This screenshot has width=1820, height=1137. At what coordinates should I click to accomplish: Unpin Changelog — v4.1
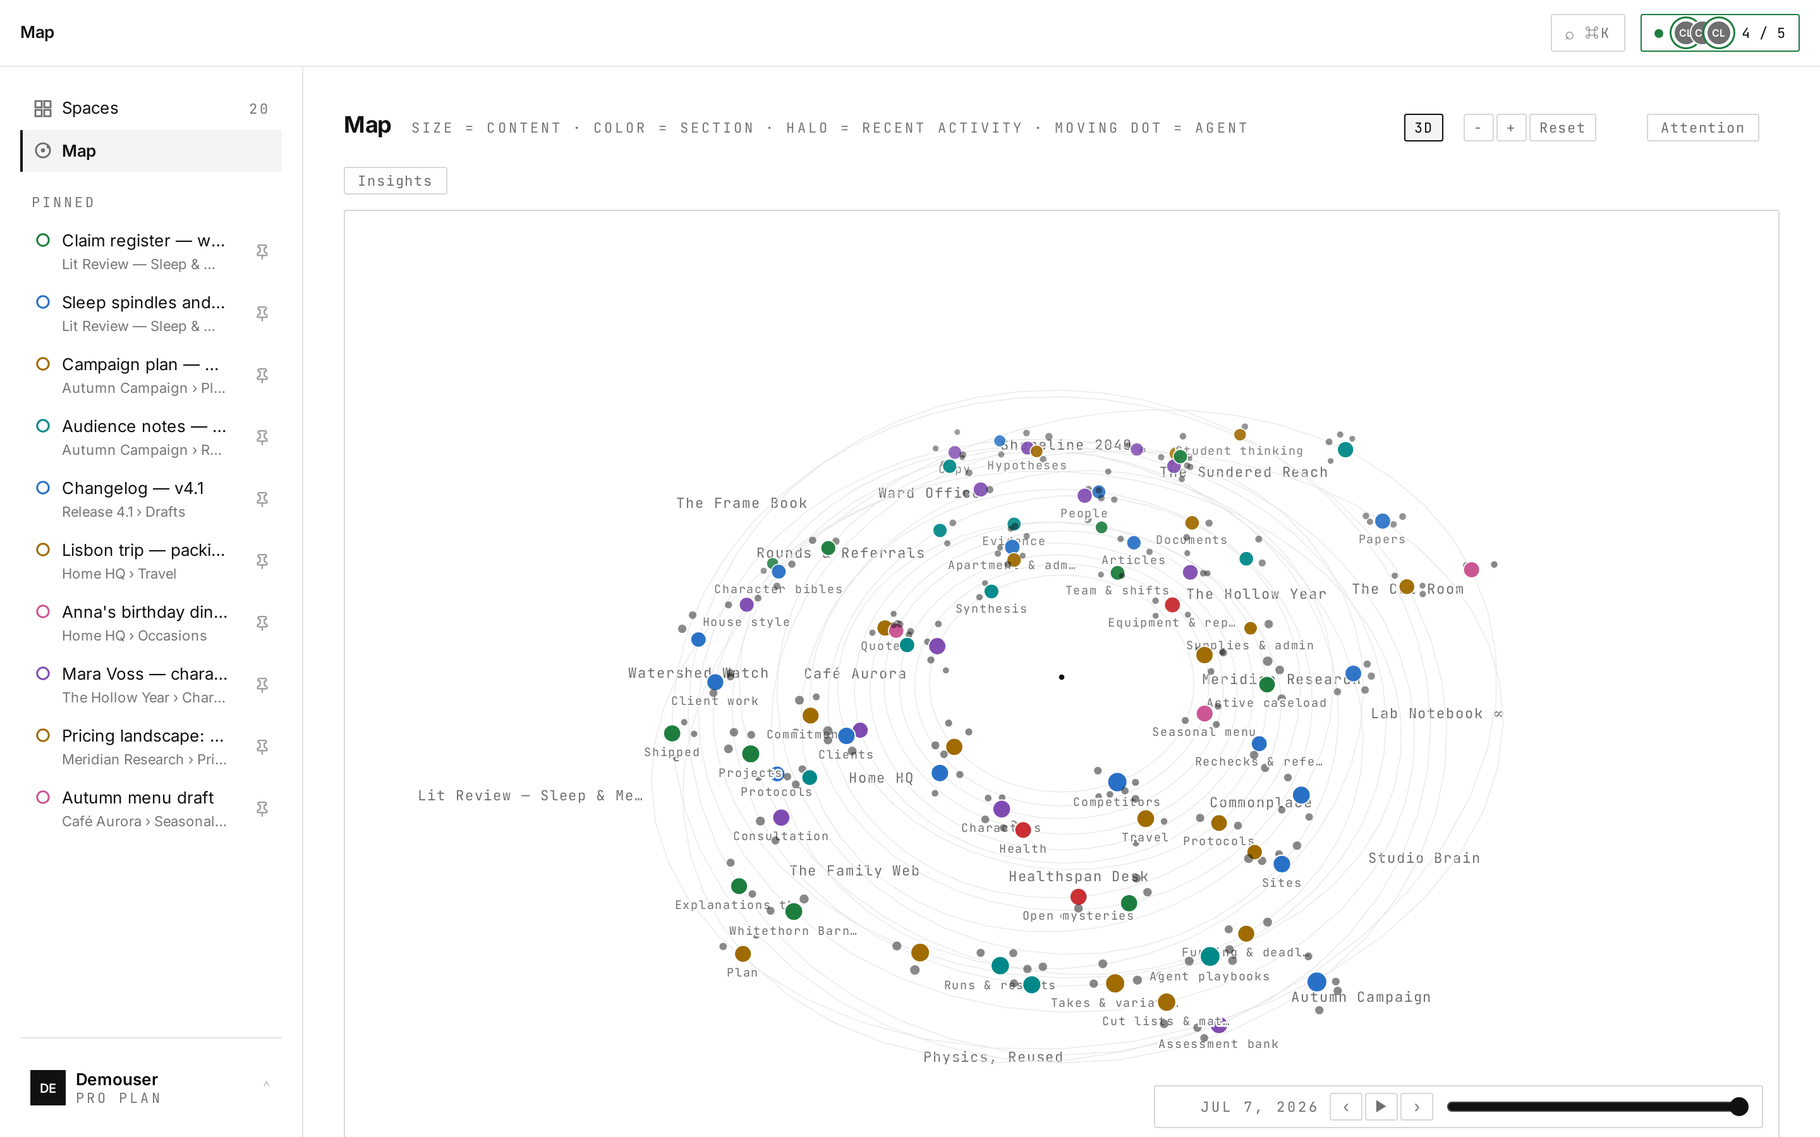262,499
